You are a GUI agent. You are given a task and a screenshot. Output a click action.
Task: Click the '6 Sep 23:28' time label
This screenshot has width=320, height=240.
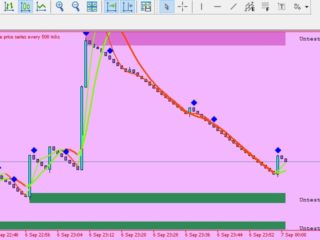pos(165,235)
